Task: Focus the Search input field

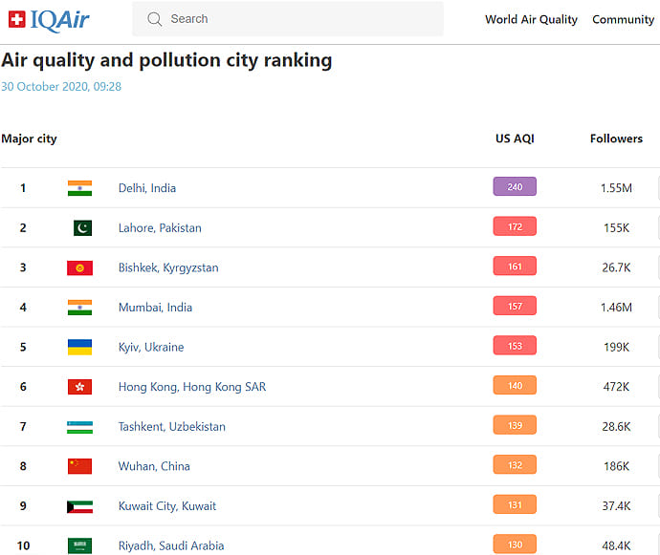Action: click(297, 19)
